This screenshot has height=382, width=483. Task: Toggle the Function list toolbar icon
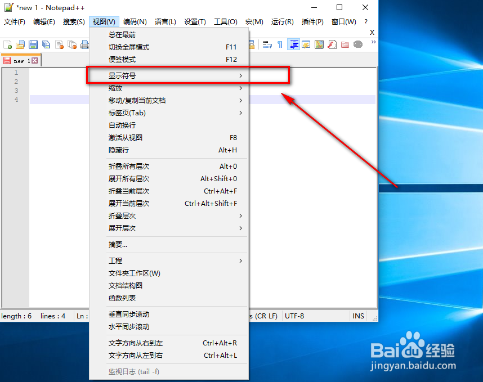click(x=332, y=44)
